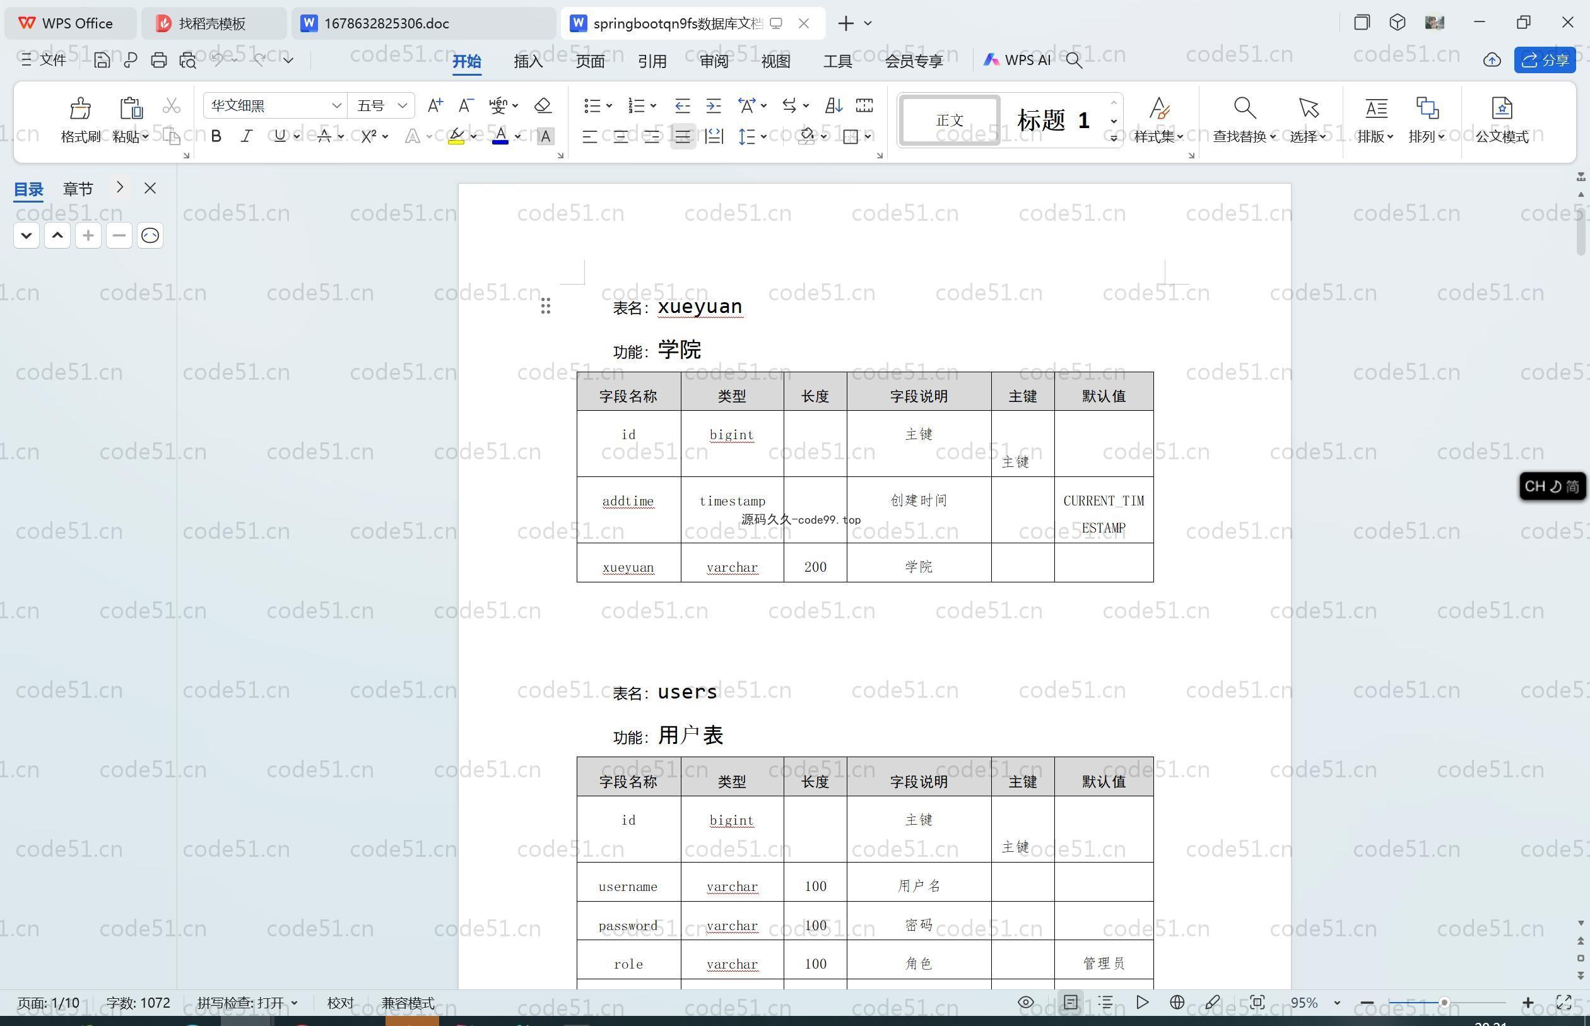Click the Paste clipboard icon
This screenshot has height=1026, width=1590.
click(x=131, y=108)
